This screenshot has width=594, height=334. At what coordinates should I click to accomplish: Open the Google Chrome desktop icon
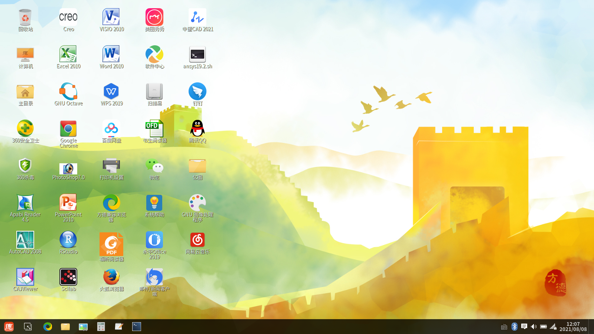coord(68,129)
